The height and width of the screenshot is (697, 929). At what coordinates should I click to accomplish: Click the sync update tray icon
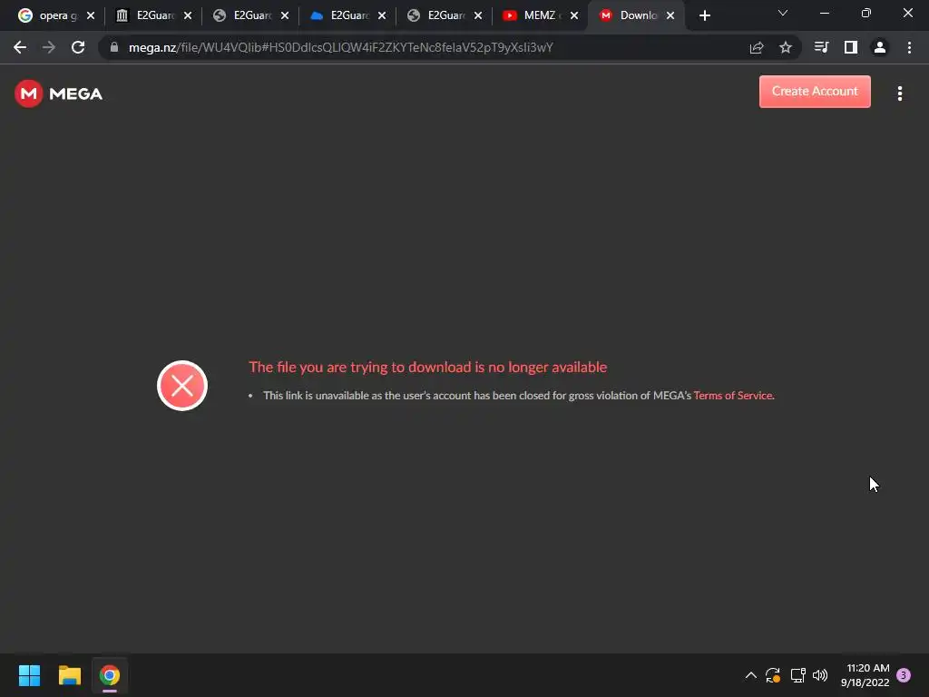(x=773, y=675)
